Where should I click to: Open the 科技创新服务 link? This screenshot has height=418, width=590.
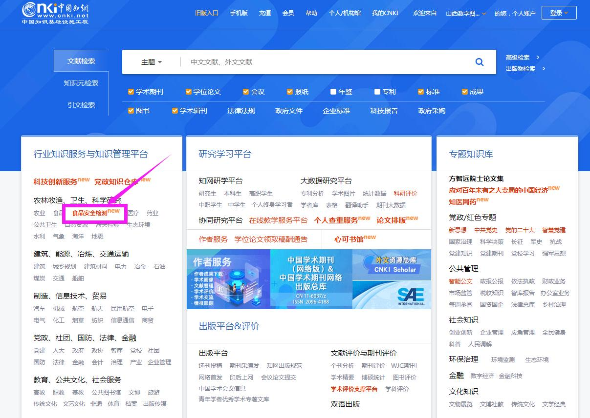tap(55, 181)
